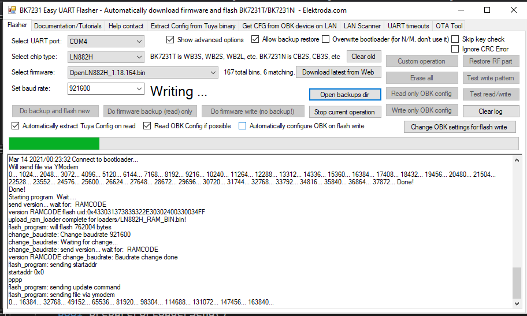Open the UART timeouts tab
527x316 pixels.
(409, 26)
